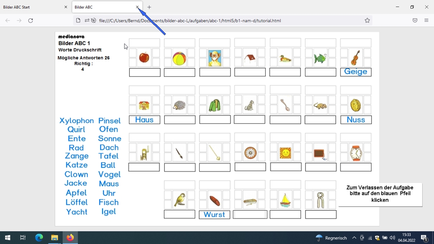Screen dimensions: 434x244
Task: Open Firefox from the taskbar
Action: 70,237
